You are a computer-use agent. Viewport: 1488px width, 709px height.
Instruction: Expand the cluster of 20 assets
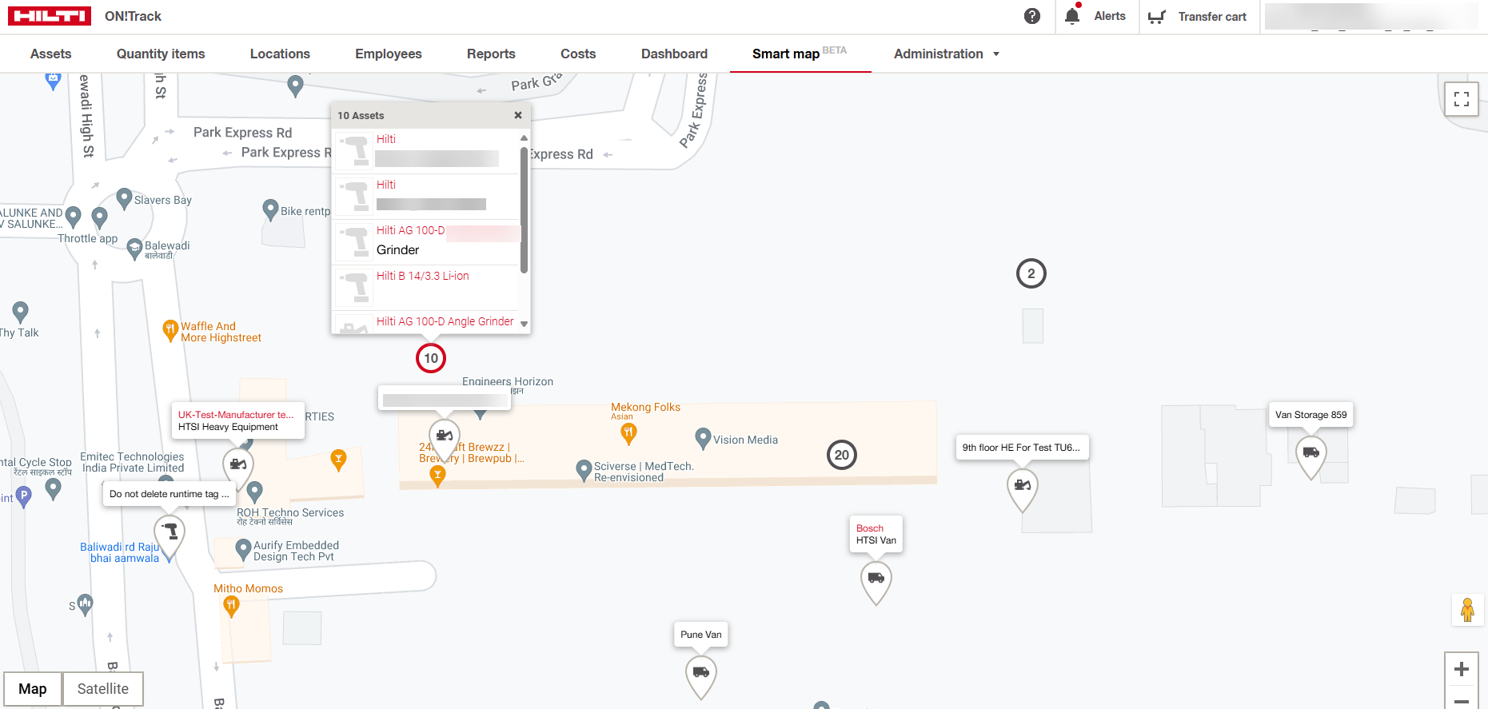coord(841,455)
